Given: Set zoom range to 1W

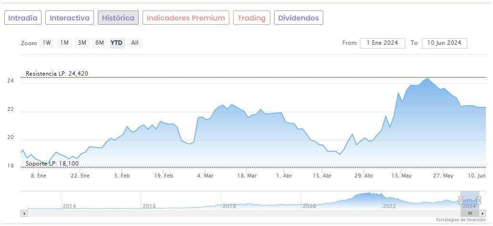Looking at the screenshot, I should point(47,43).
